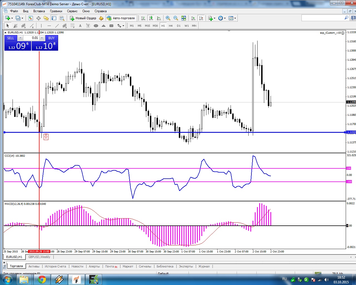The height and width of the screenshot is (285, 356).
Task: Click the BUY one-click button
Action: click(51, 38)
